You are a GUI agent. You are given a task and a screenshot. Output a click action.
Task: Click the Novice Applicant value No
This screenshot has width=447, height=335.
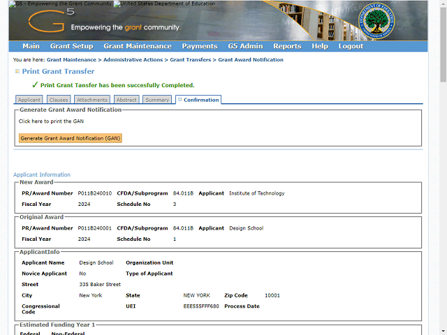click(x=82, y=274)
